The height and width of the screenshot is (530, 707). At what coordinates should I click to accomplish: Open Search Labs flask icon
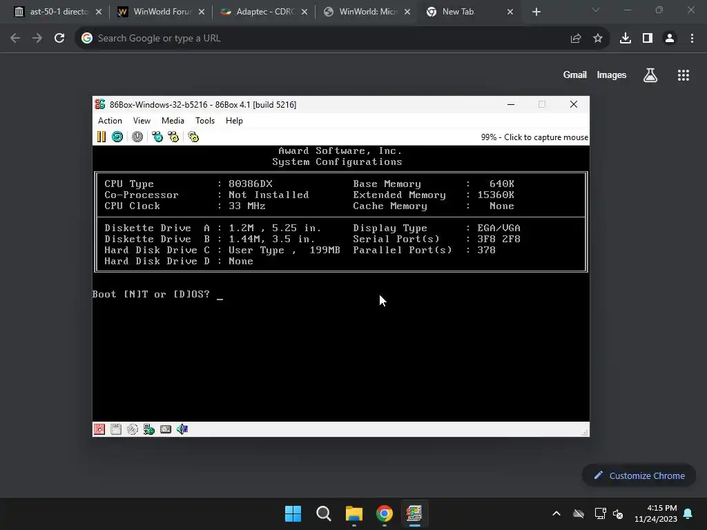coord(650,75)
